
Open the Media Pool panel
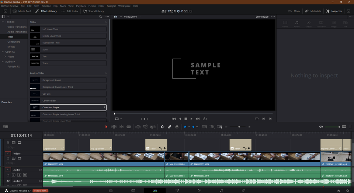(x=22, y=11)
